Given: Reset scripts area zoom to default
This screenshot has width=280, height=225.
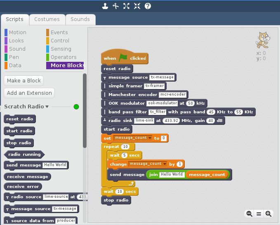Looking at the screenshot, I should click(x=259, y=213).
